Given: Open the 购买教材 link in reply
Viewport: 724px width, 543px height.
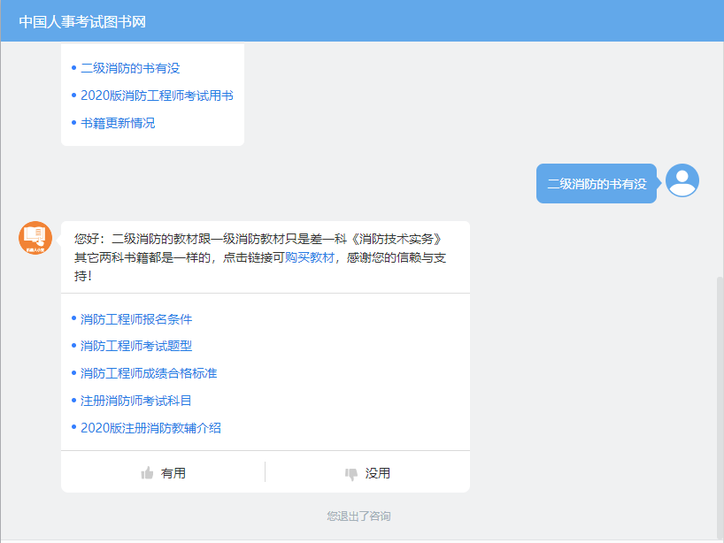Looking at the screenshot, I should [x=310, y=257].
